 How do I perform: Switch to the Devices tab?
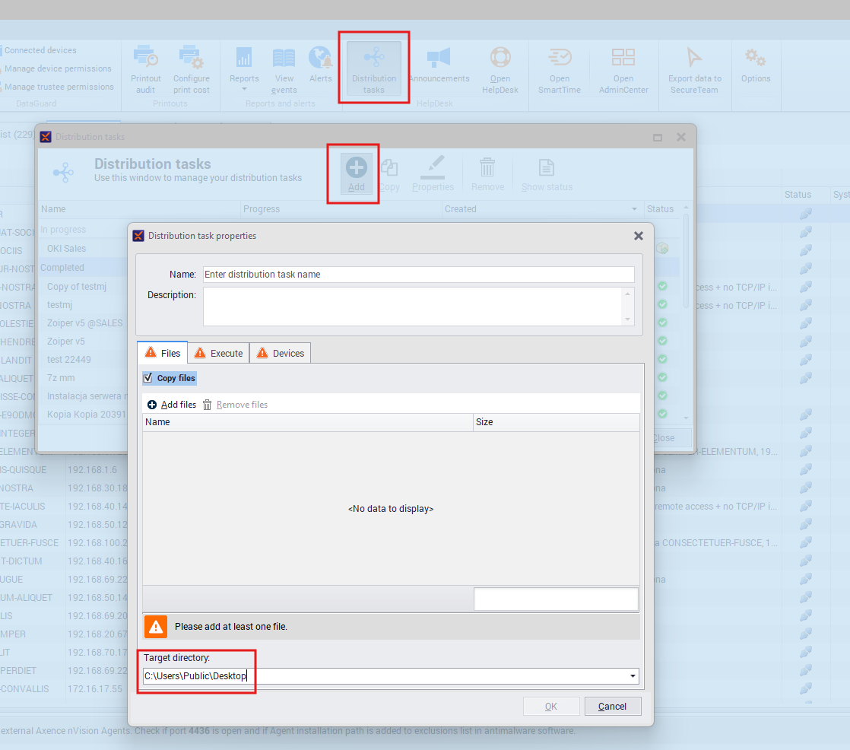[281, 353]
